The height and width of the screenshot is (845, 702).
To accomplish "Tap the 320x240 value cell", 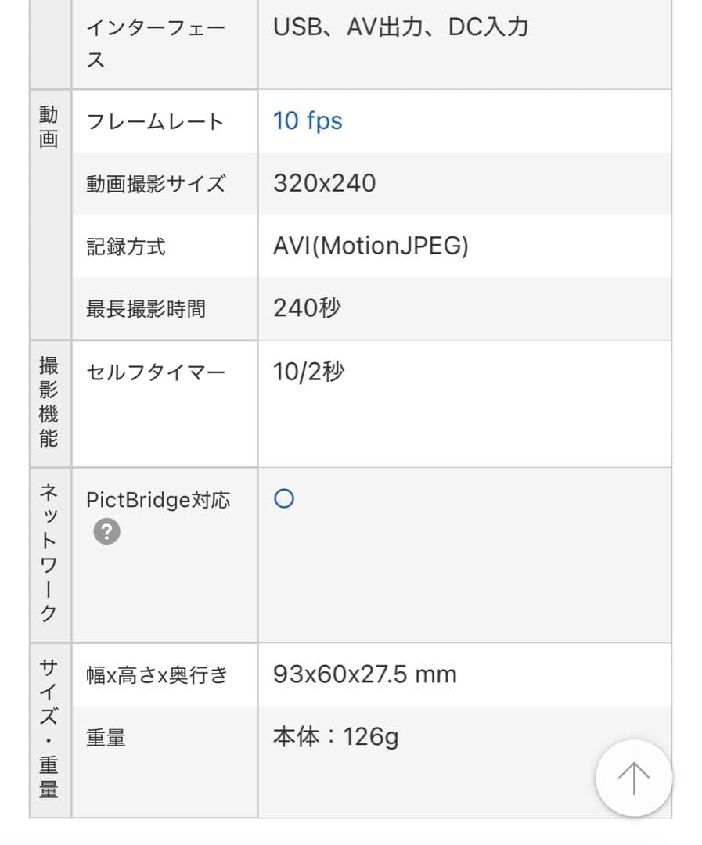I will click(324, 184).
